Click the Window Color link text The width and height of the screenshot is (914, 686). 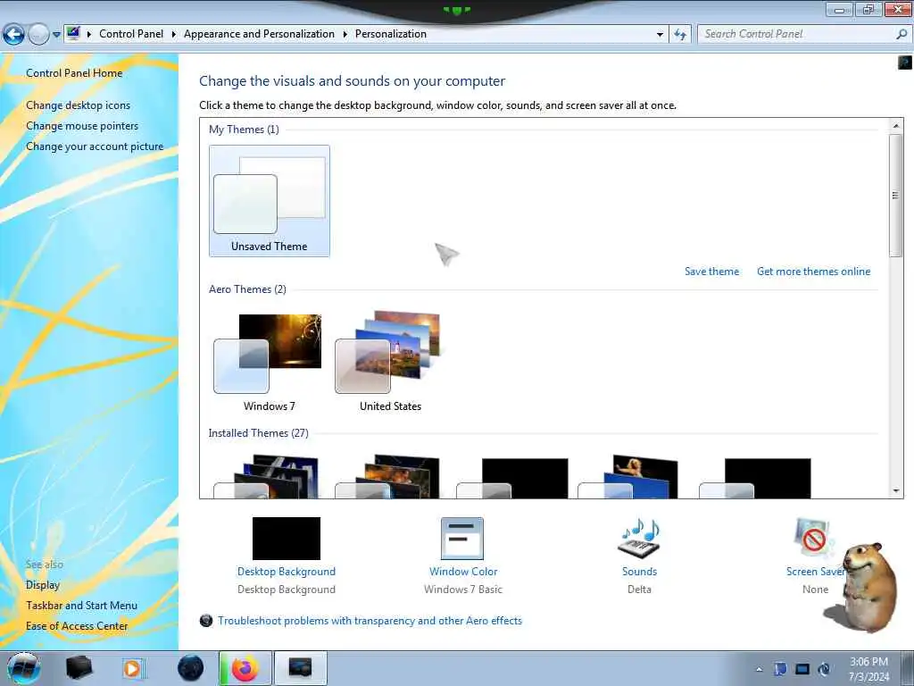[463, 572]
